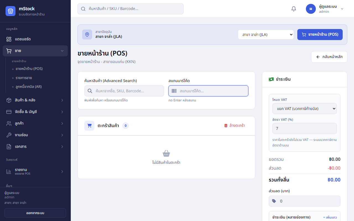Open the รายงาน ยอดขาย POS menu
354x221 pixels.
coord(35,172)
